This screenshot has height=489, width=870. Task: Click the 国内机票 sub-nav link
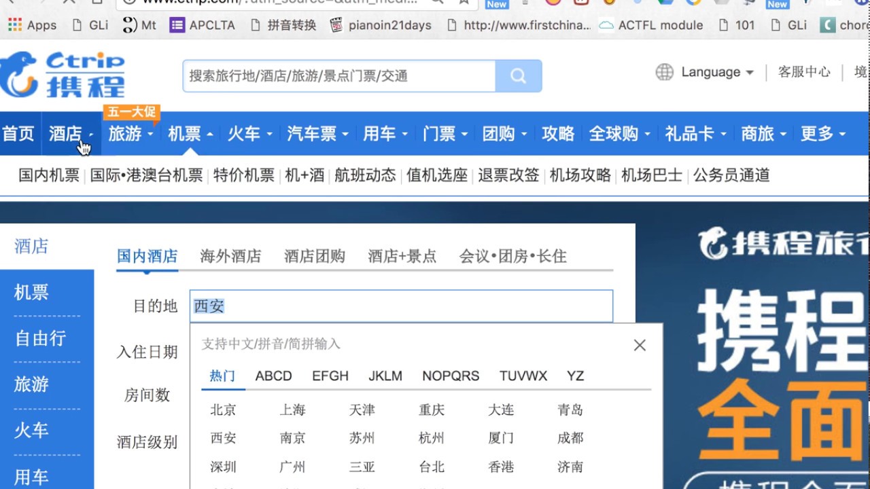coord(49,175)
